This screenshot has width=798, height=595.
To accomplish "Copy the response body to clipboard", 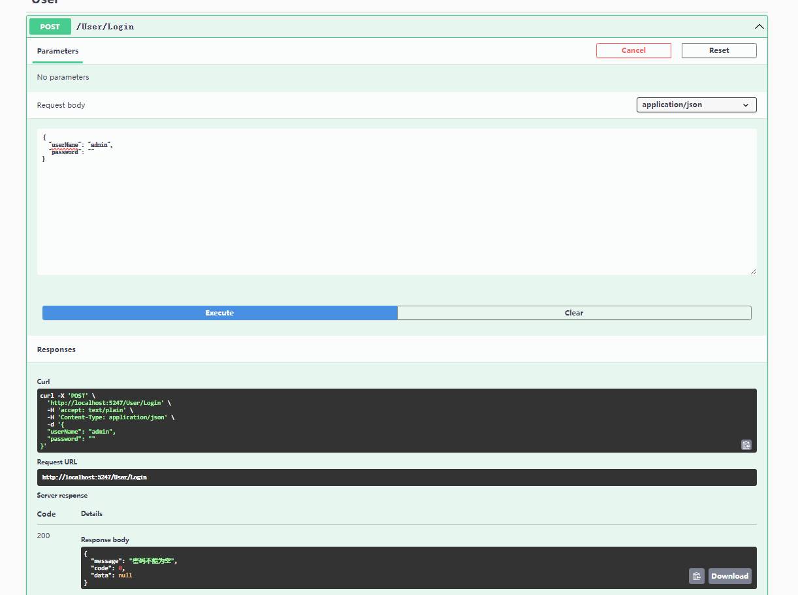I will (696, 575).
